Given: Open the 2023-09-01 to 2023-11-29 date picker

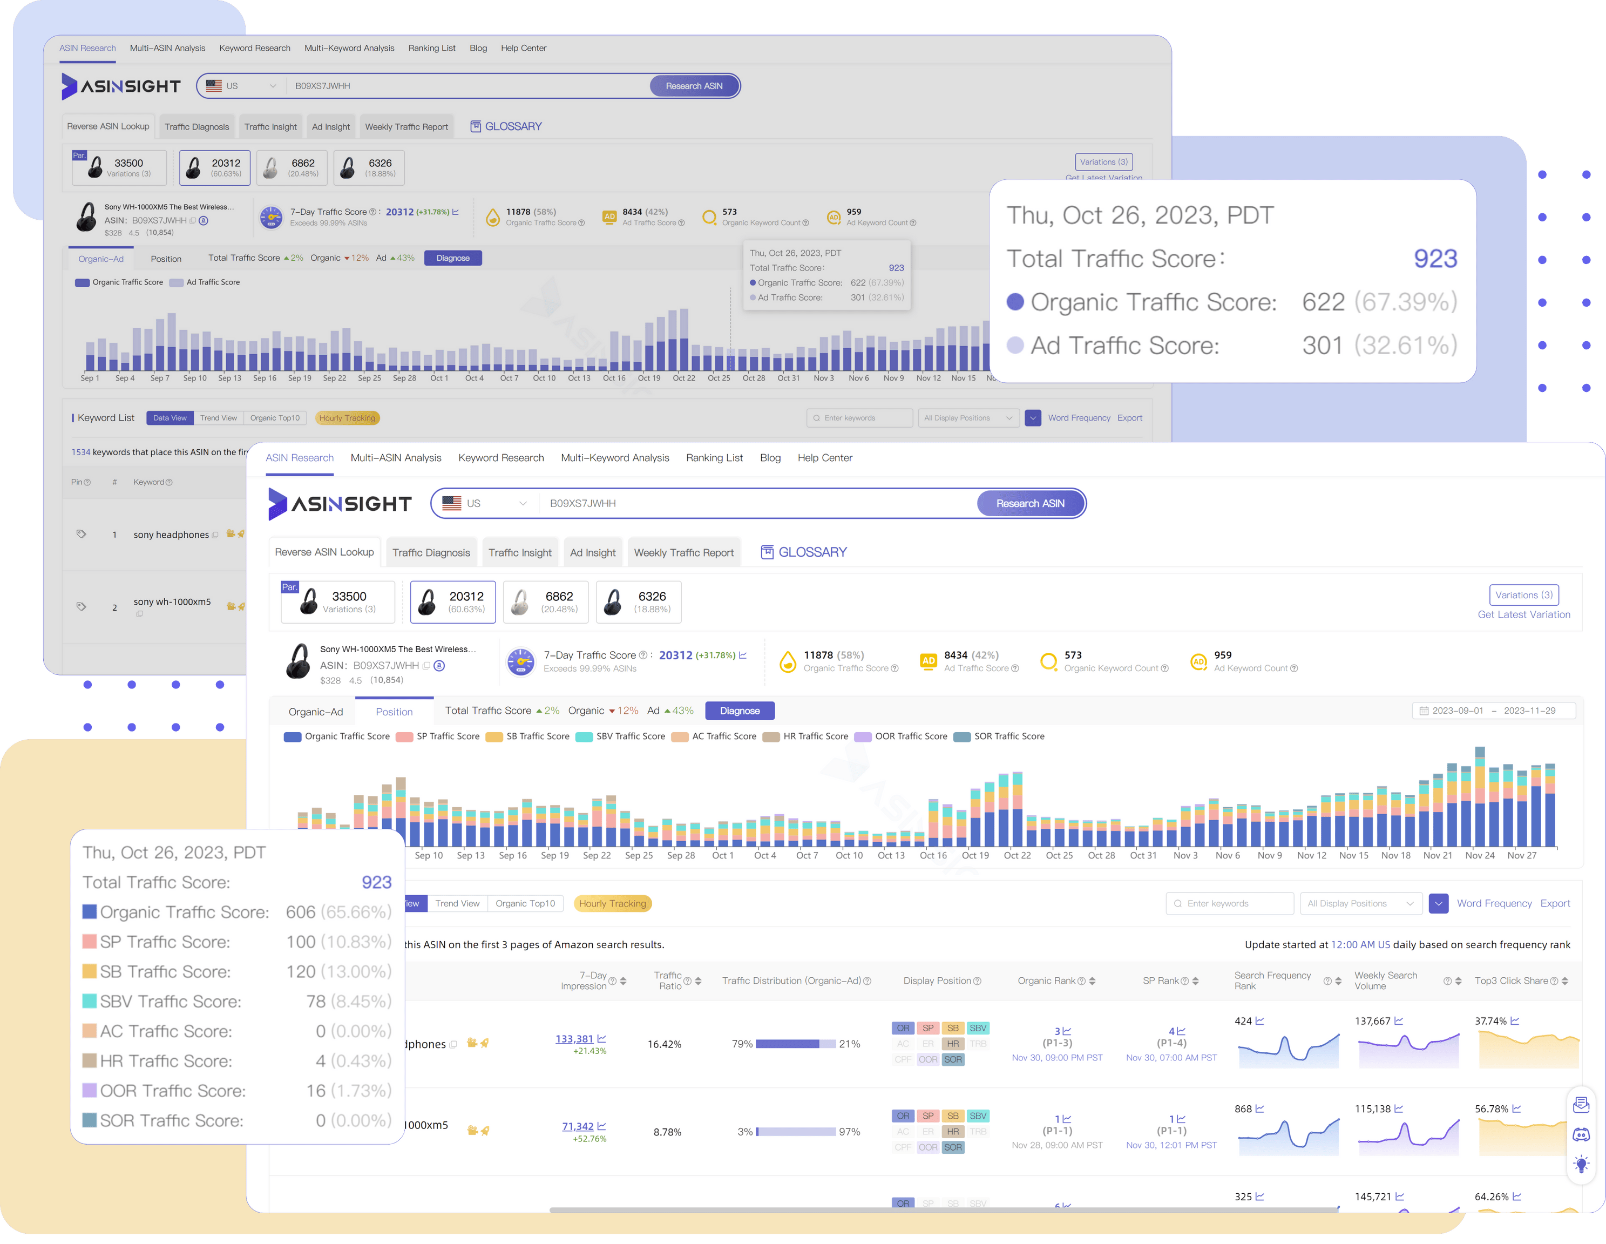Looking at the screenshot, I should point(1494,711).
